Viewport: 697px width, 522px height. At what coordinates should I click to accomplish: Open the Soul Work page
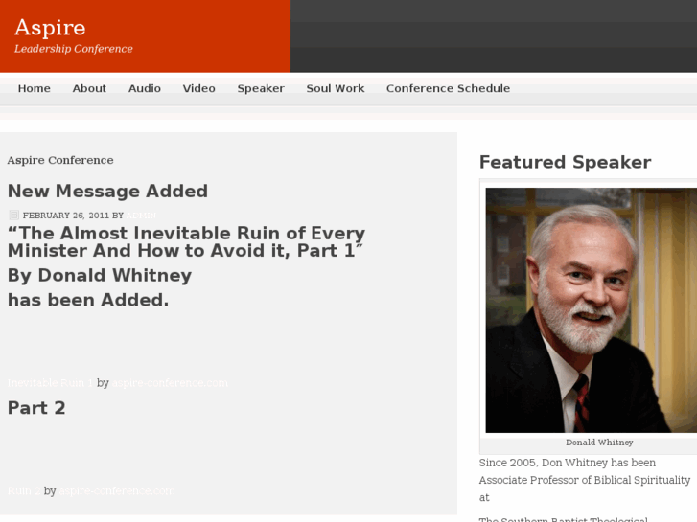pyautogui.click(x=336, y=88)
